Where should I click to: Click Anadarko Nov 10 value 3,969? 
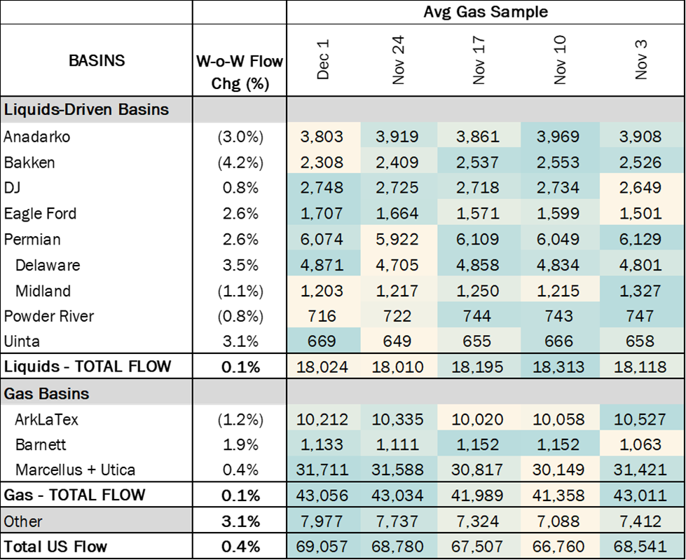pyautogui.click(x=558, y=137)
